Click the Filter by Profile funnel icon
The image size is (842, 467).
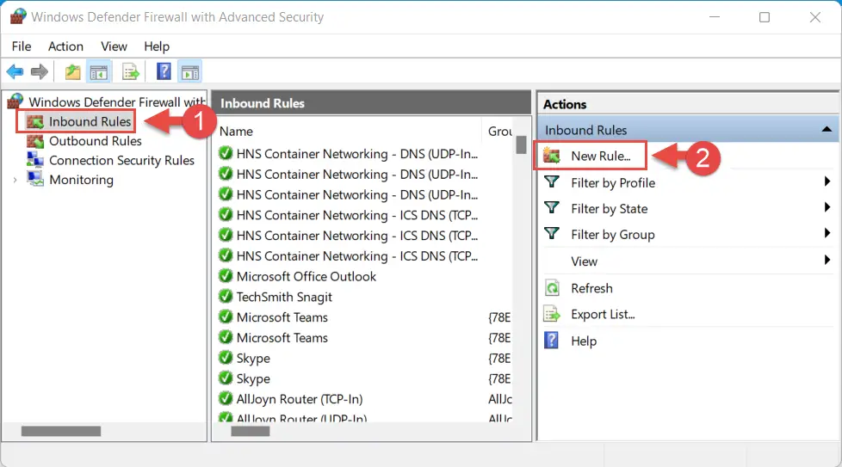[x=552, y=181]
